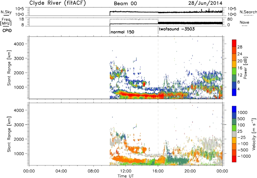This screenshot has height=178, width=257.
Task: Pick the bright blue velocity segment above 1000
Action: [x=234, y=109]
